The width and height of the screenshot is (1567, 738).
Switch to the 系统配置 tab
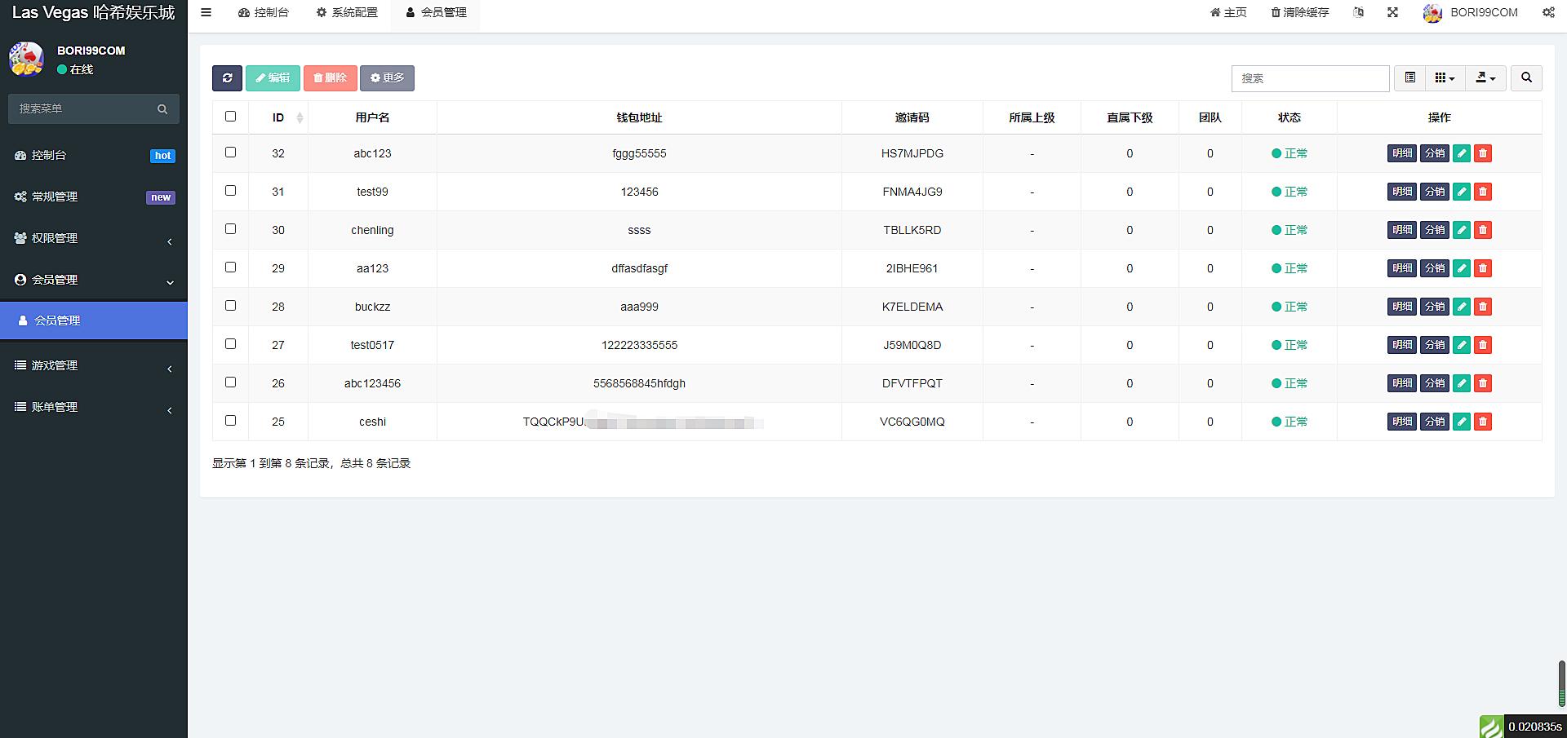point(347,12)
